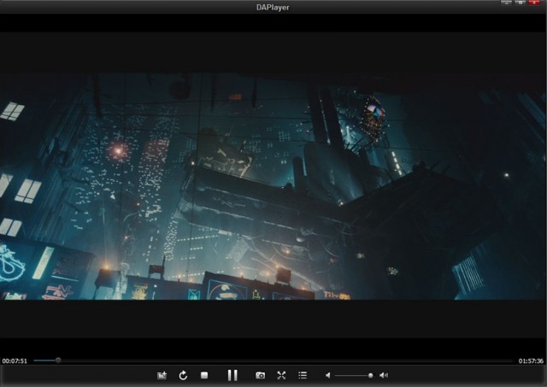Viewport: 547px width, 387px height.
Task: Mute audio with the small speaker icon
Action: pyautogui.click(x=327, y=375)
